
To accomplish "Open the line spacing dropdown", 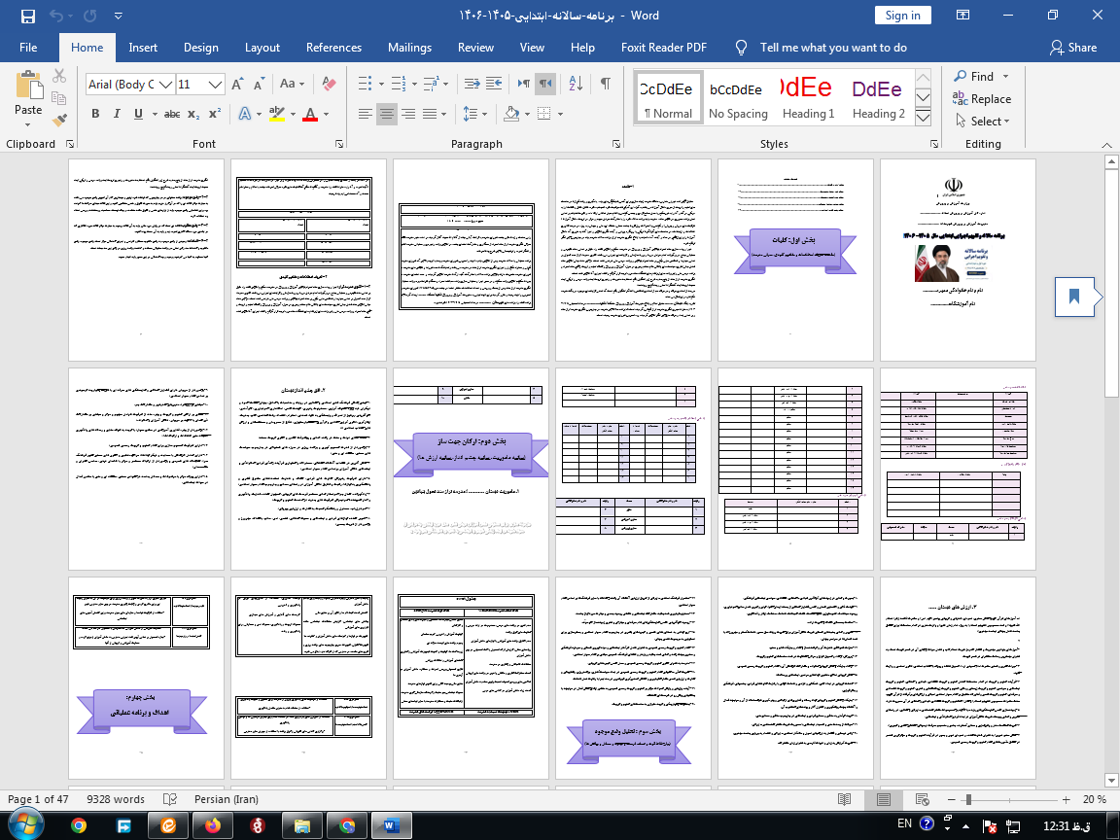I will (x=475, y=114).
